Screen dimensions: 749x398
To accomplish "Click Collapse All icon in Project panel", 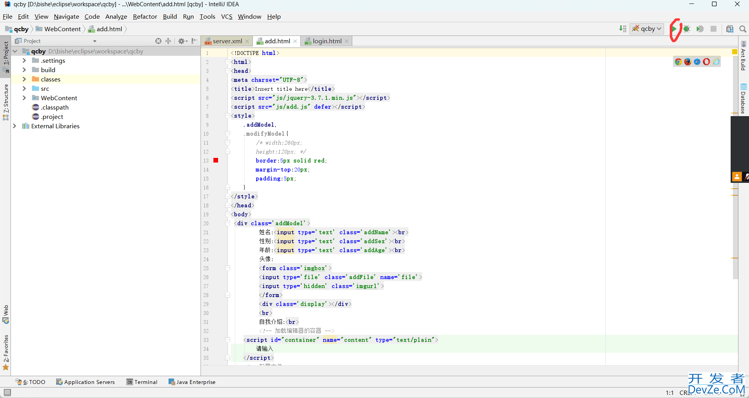I will [x=168, y=41].
